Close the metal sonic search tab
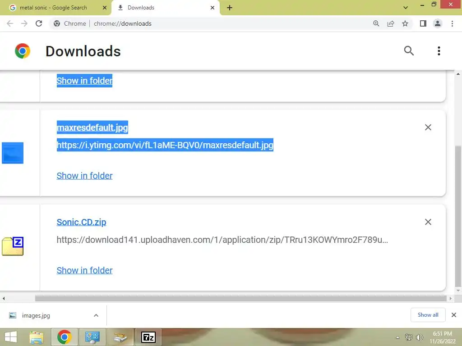Screen dimensions: 462x346 tap(105, 8)
